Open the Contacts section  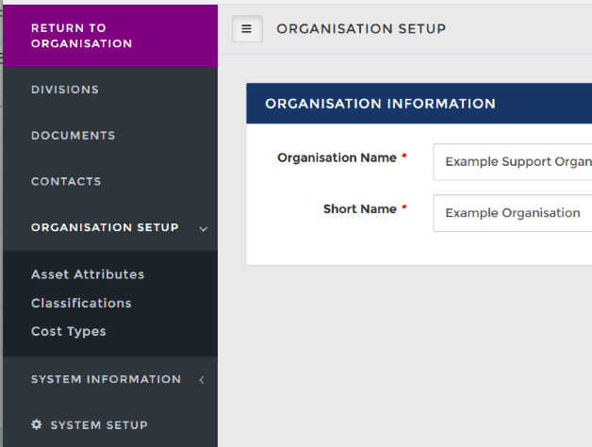coord(66,182)
